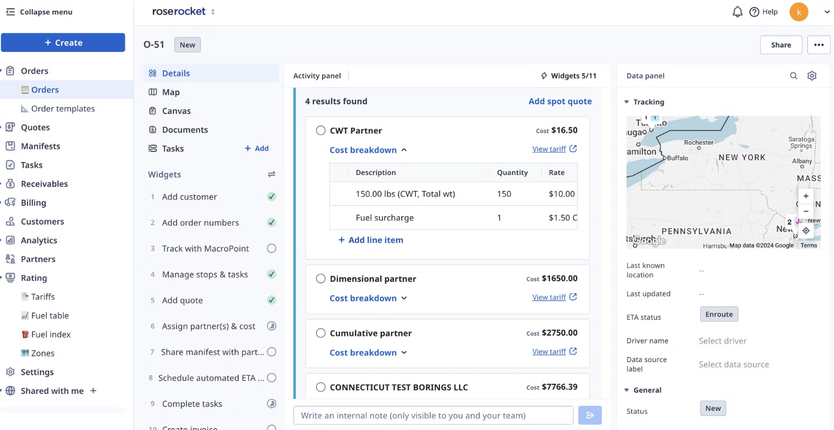Open data panel settings gear
Screen dimensions: 834x430
[x=812, y=76]
